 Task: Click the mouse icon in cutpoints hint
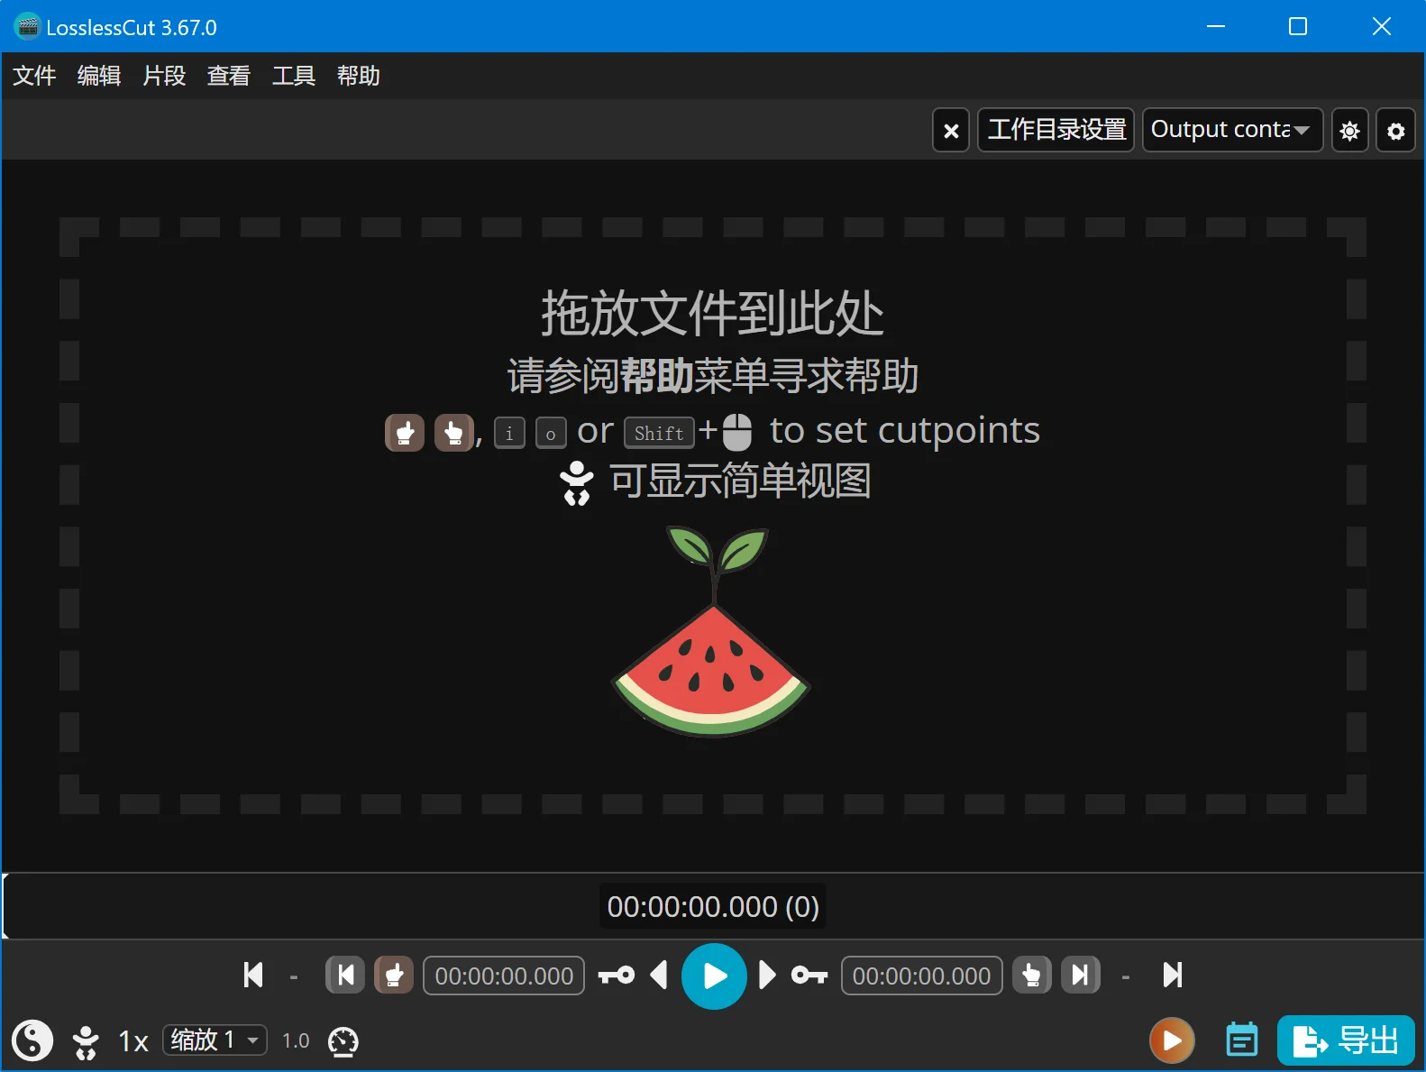pyautogui.click(x=736, y=432)
